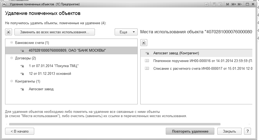The height and width of the screenshot is (140, 259).
Task: Click 'Заменить во всех местах использования...' button
Action: tap(55, 32)
